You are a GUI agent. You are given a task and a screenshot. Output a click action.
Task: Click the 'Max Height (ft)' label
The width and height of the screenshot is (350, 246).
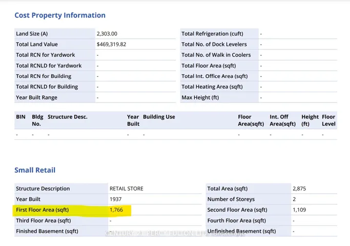(x=200, y=97)
